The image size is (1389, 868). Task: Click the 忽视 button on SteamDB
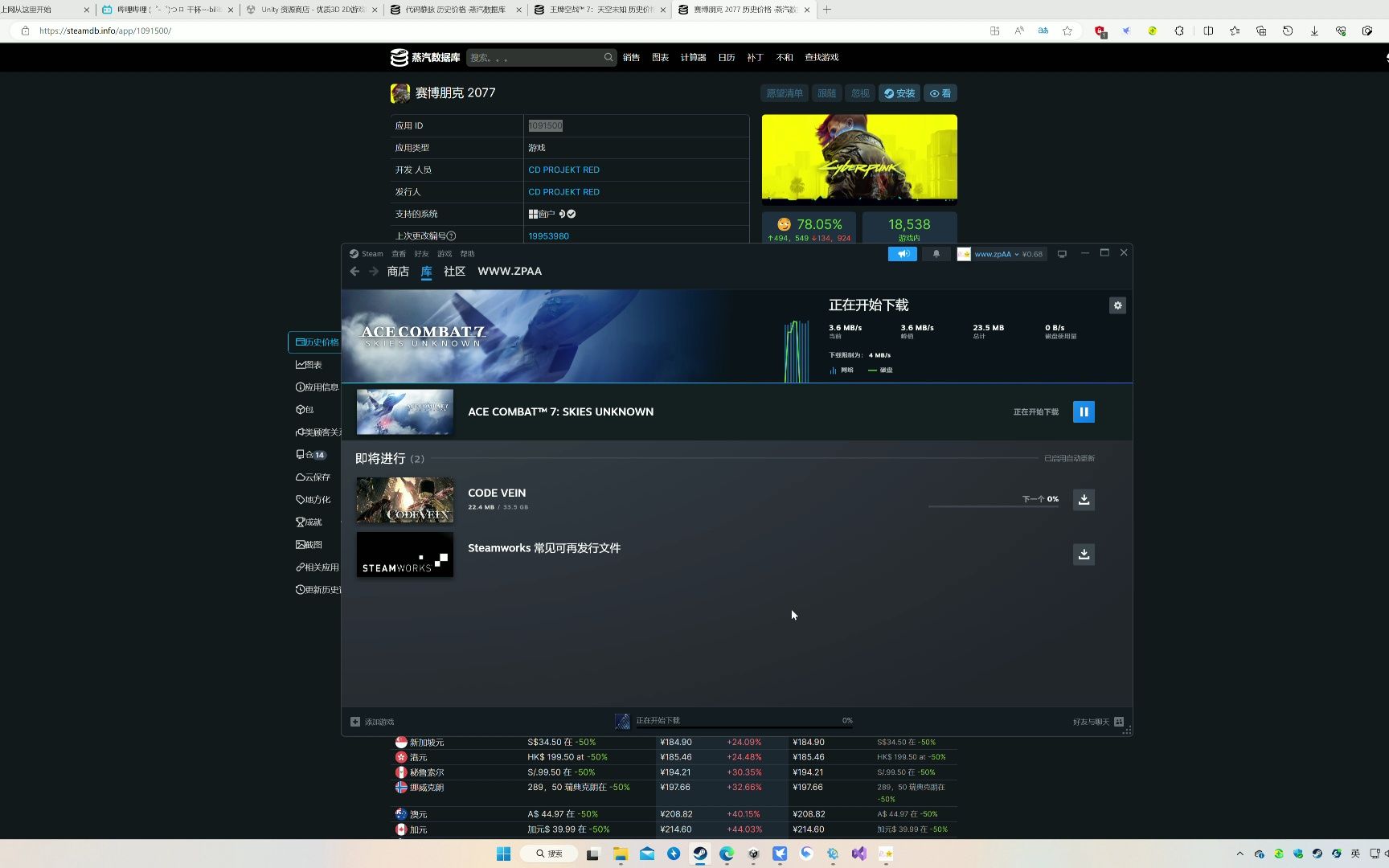[860, 93]
